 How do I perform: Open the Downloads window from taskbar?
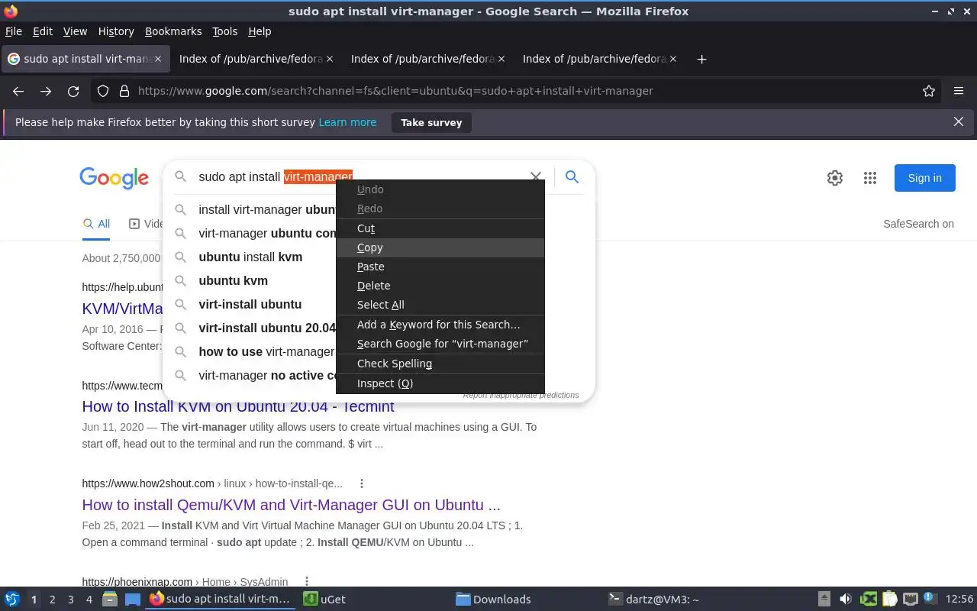point(527,600)
